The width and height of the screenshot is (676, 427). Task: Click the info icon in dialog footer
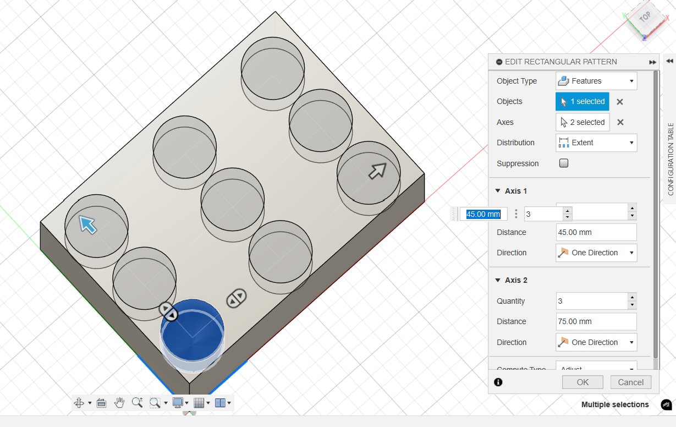tap(498, 382)
